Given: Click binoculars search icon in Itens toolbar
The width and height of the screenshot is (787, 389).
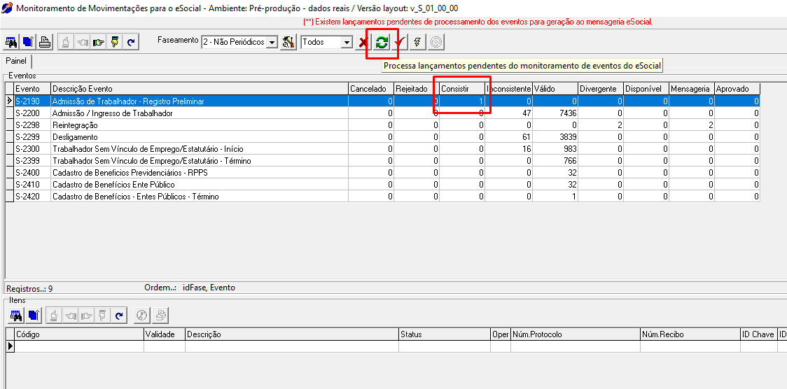Looking at the screenshot, I should coord(17,316).
